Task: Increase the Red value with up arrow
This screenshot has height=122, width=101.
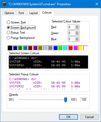Action: pos(77,26)
